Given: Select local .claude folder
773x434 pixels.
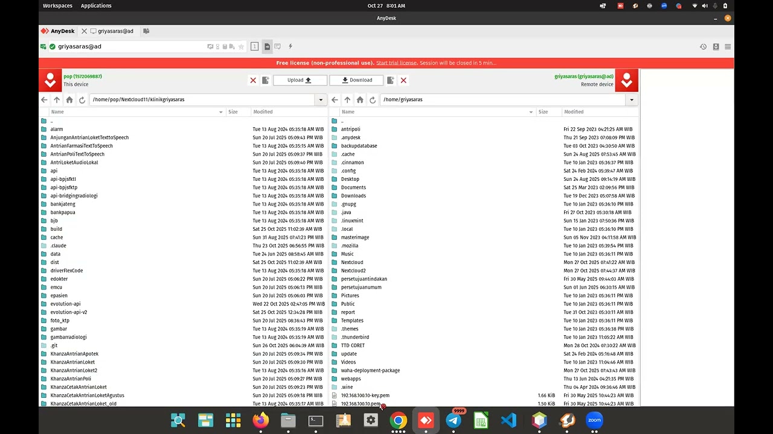Looking at the screenshot, I should [58, 246].
